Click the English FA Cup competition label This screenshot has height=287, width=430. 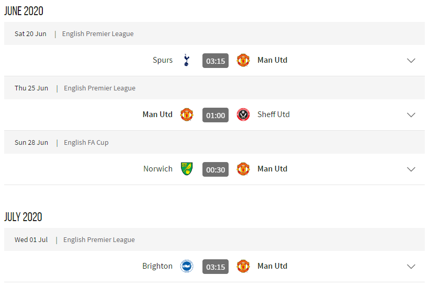coord(86,143)
